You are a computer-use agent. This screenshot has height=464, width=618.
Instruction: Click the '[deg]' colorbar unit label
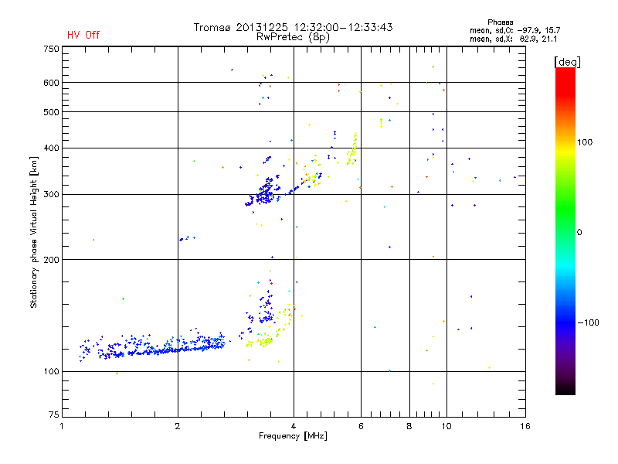tap(567, 62)
